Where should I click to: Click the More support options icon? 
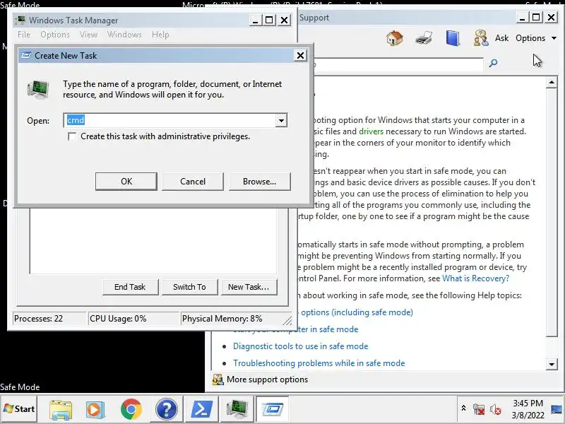(x=218, y=379)
